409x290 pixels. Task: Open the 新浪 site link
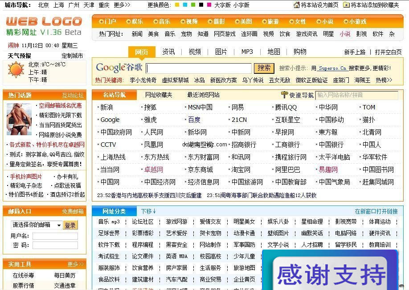106,107
